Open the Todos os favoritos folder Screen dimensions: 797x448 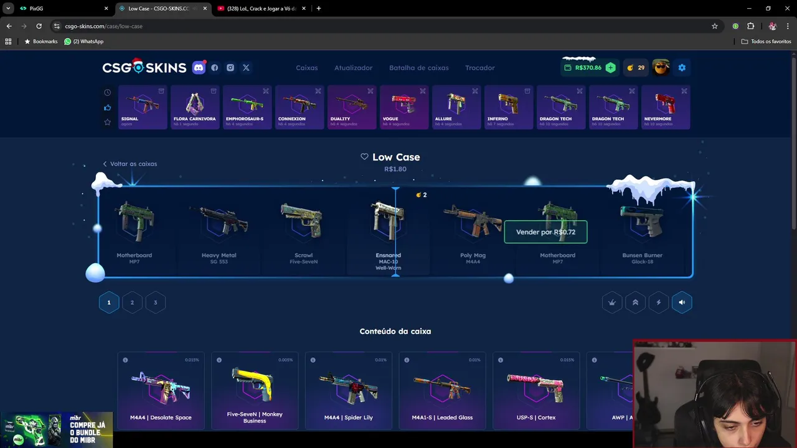click(766, 42)
